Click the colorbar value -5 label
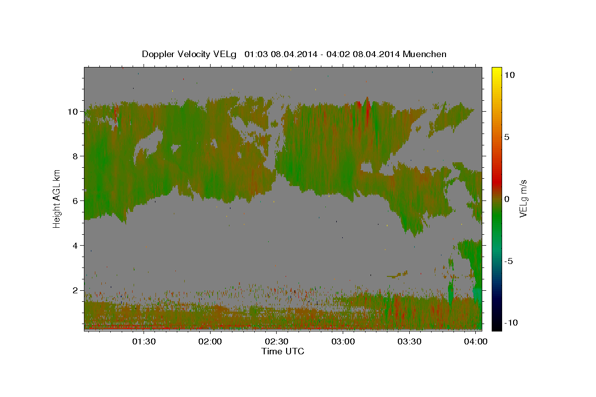The height and width of the screenshot is (397, 596). 509,261
